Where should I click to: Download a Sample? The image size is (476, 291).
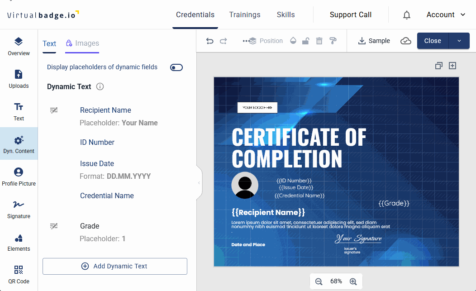(374, 41)
